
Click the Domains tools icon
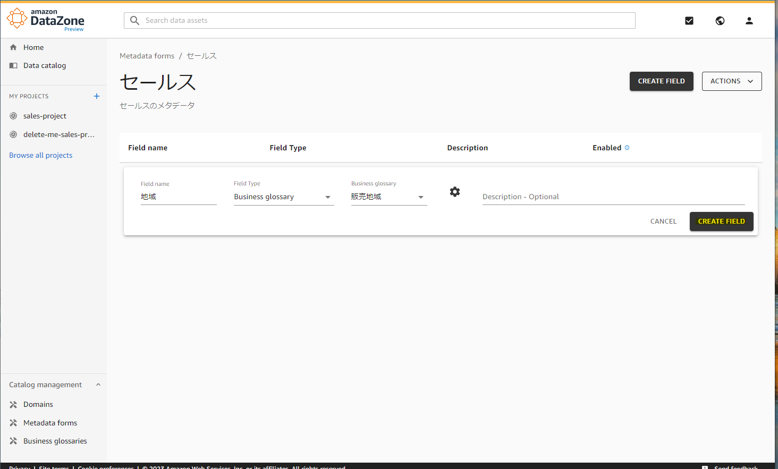pos(13,404)
